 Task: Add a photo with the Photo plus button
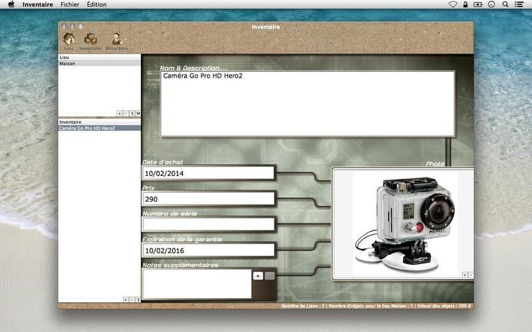tap(465, 275)
